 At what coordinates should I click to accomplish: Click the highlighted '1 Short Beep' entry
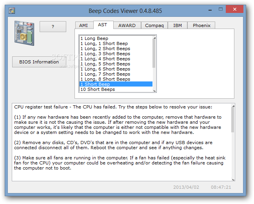[116, 84]
